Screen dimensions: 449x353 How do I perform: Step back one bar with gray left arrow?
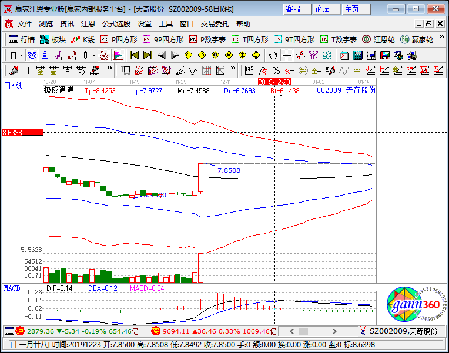pyautogui.click(x=162, y=55)
